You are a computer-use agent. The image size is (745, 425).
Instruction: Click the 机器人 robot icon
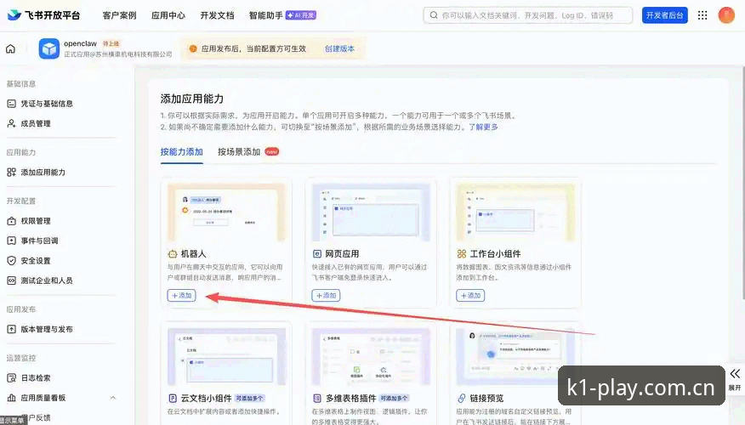pos(173,254)
